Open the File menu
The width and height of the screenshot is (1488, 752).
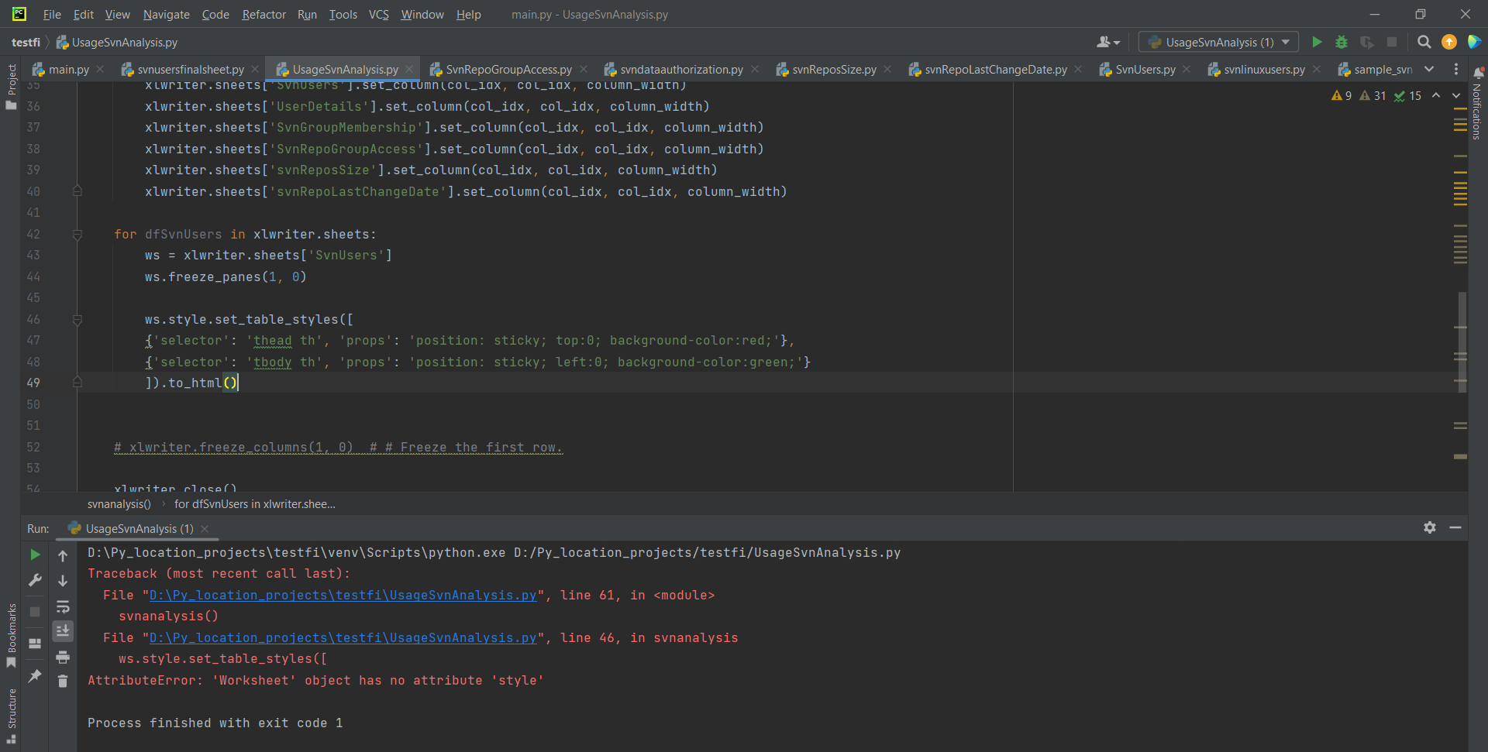pyautogui.click(x=52, y=14)
